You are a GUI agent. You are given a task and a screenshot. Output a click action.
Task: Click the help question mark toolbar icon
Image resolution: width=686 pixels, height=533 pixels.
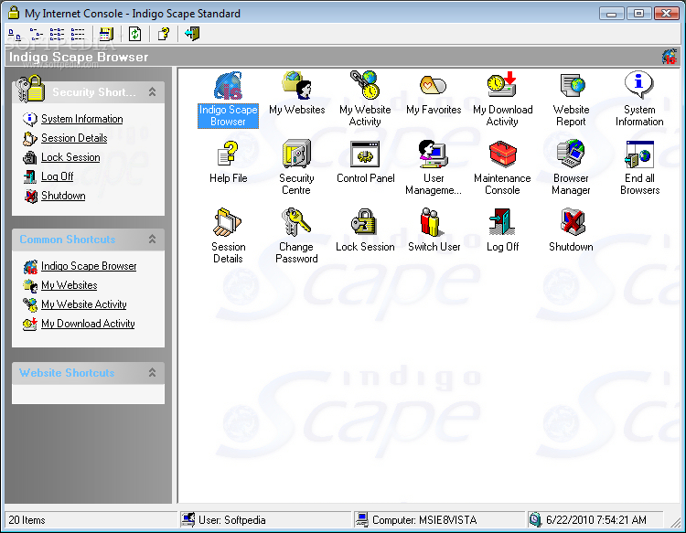tap(164, 34)
